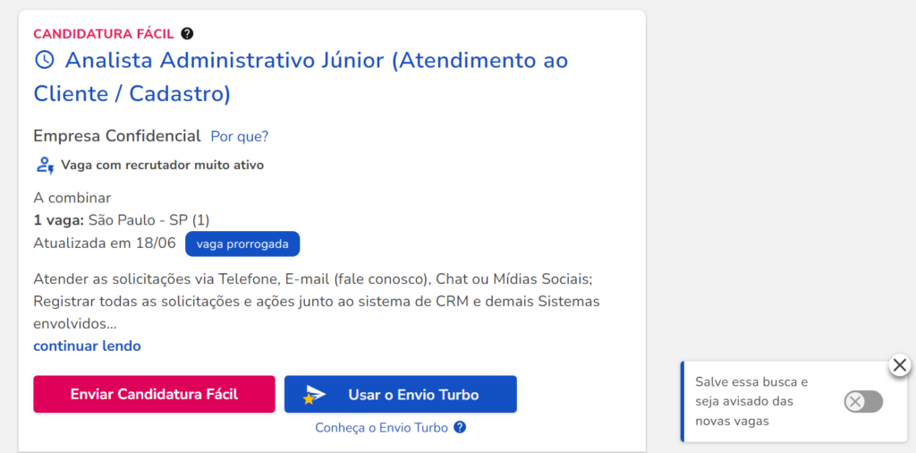
Task: Click the paper plane star icon
Action: click(314, 395)
